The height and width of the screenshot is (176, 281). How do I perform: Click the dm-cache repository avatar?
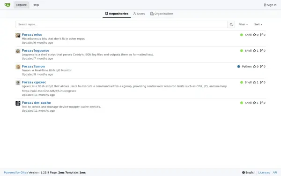18,103
